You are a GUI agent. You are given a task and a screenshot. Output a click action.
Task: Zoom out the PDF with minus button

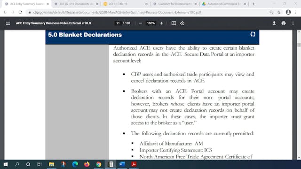(140, 23)
